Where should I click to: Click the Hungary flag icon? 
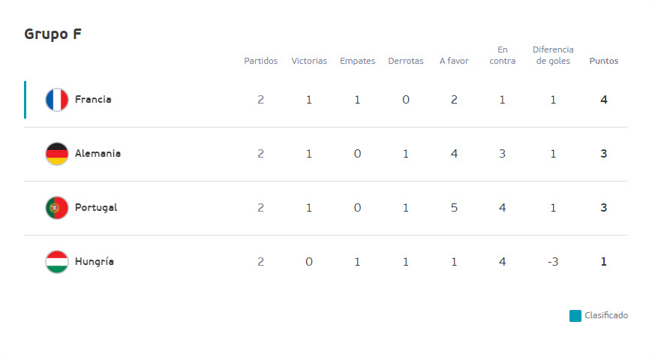[x=57, y=262]
